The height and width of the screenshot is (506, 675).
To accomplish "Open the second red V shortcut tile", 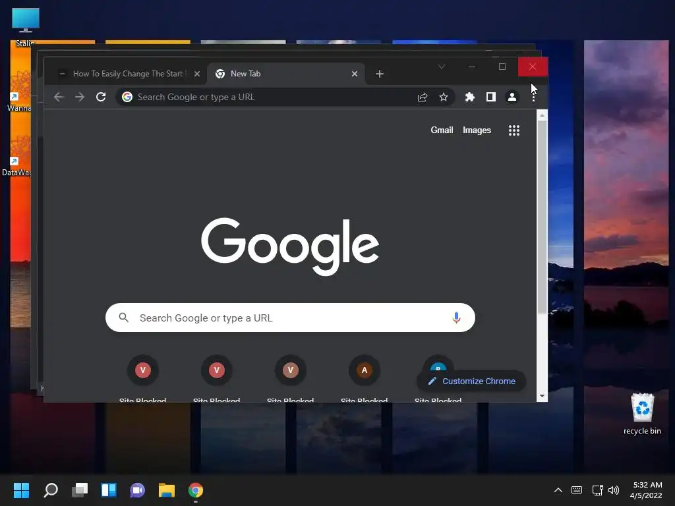I will (x=216, y=370).
